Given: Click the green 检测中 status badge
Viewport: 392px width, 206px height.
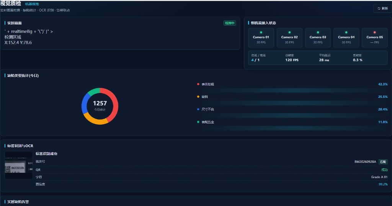Looking at the screenshot, I should pyautogui.click(x=230, y=23).
